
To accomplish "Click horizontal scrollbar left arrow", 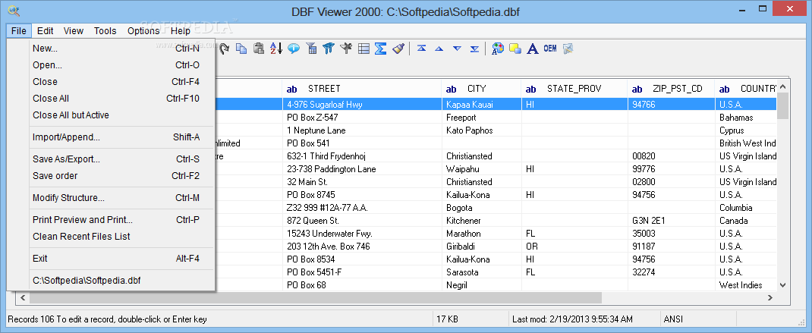I will pyautogui.click(x=23, y=298).
